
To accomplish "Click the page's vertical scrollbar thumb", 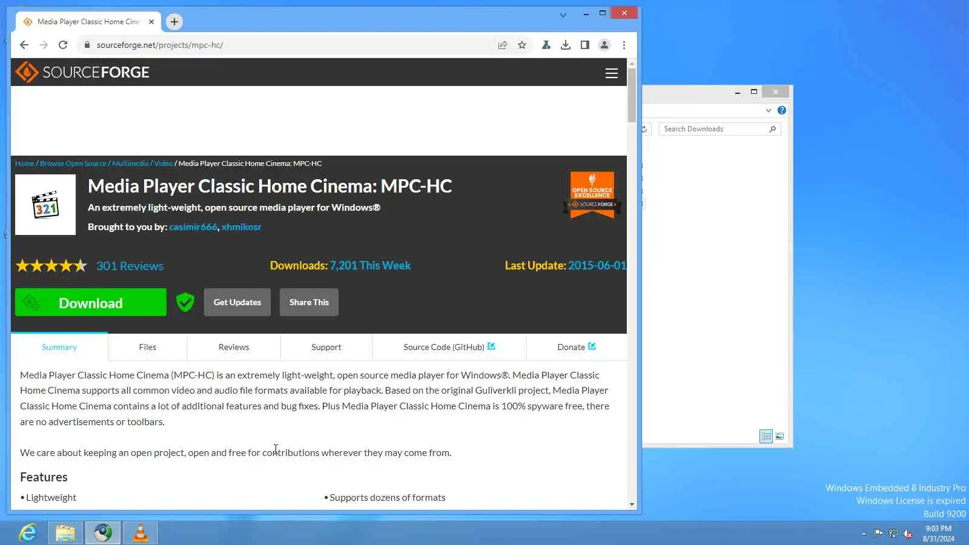I will pyautogui.click(x=632, y=95).
